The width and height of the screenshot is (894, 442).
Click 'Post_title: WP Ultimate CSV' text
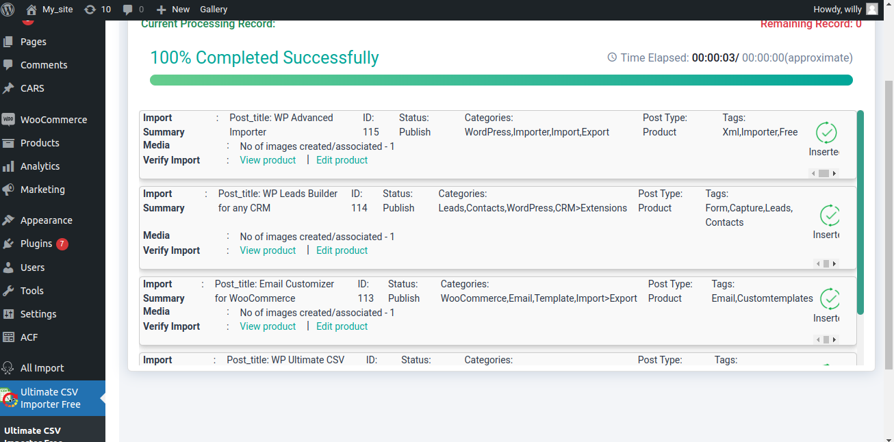point(285,360)
